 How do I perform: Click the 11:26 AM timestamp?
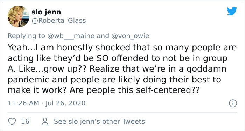point(23,103)
